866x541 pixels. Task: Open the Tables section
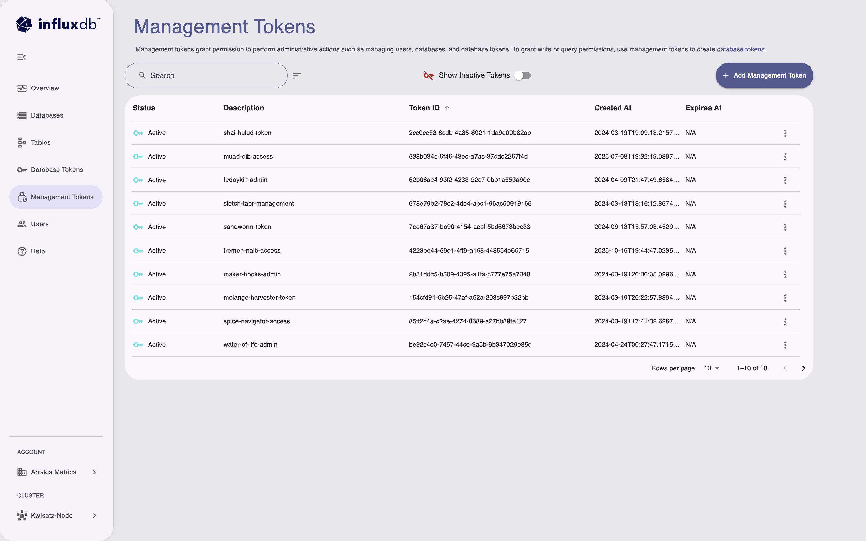41,142
